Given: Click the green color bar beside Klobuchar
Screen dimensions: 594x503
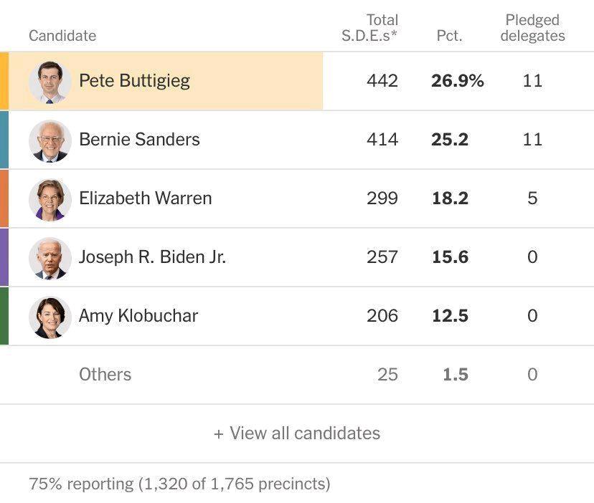Looking at the screenshot, I should click(4, 316).
